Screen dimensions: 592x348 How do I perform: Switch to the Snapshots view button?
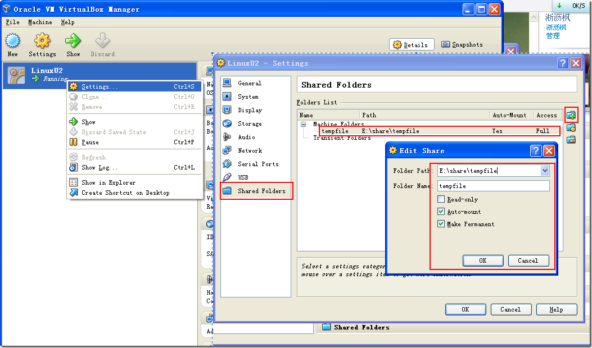463,44
